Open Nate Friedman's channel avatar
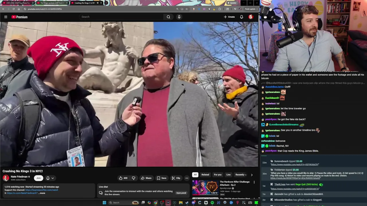367x206 pixels. tap(6, 178)
